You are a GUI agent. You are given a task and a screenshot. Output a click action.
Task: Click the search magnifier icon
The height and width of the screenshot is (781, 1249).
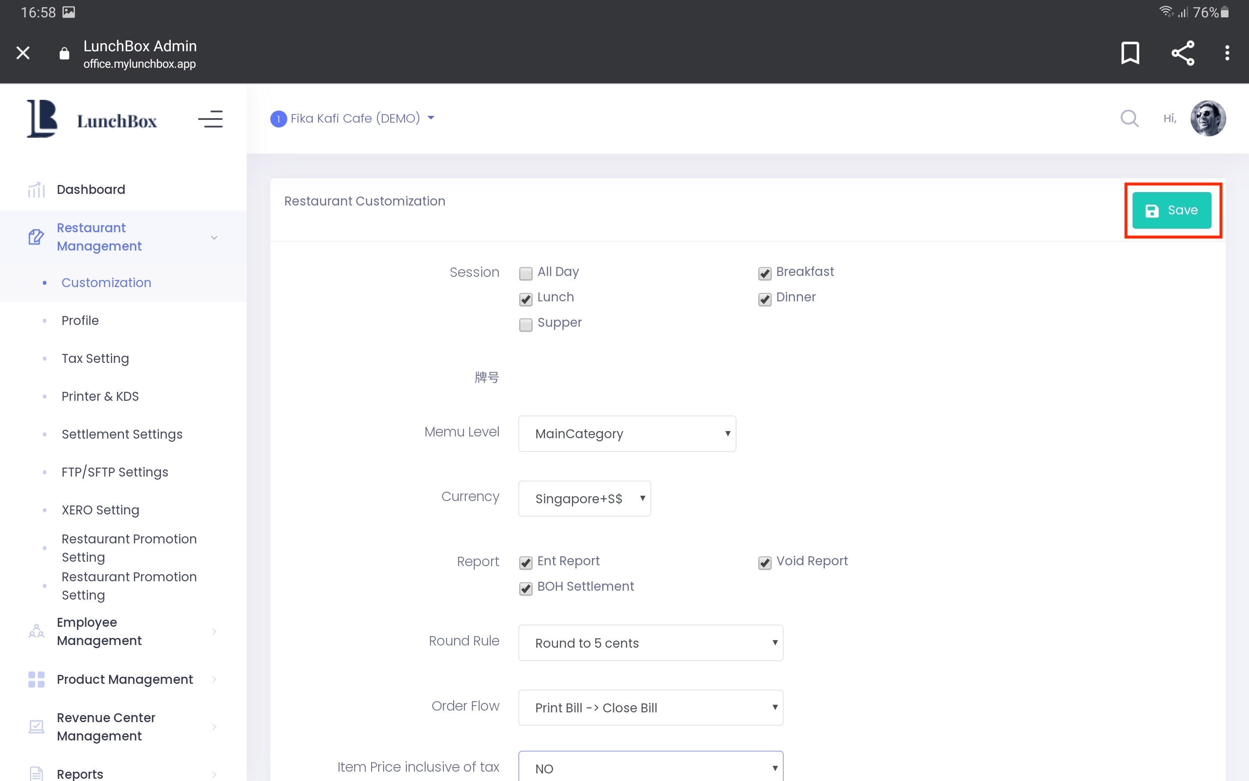pos(1129,118)
